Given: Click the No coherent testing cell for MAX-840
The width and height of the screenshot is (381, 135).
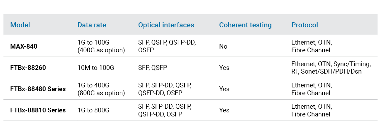Looking at the screenshot, I should 223,46.
